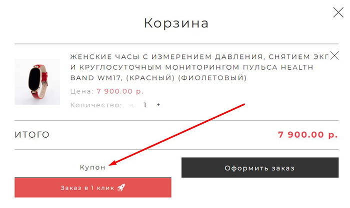Increase quantity with the plus sign
Image resolution: width=350 pixels, height=208 pixels.
click(158, 105)
